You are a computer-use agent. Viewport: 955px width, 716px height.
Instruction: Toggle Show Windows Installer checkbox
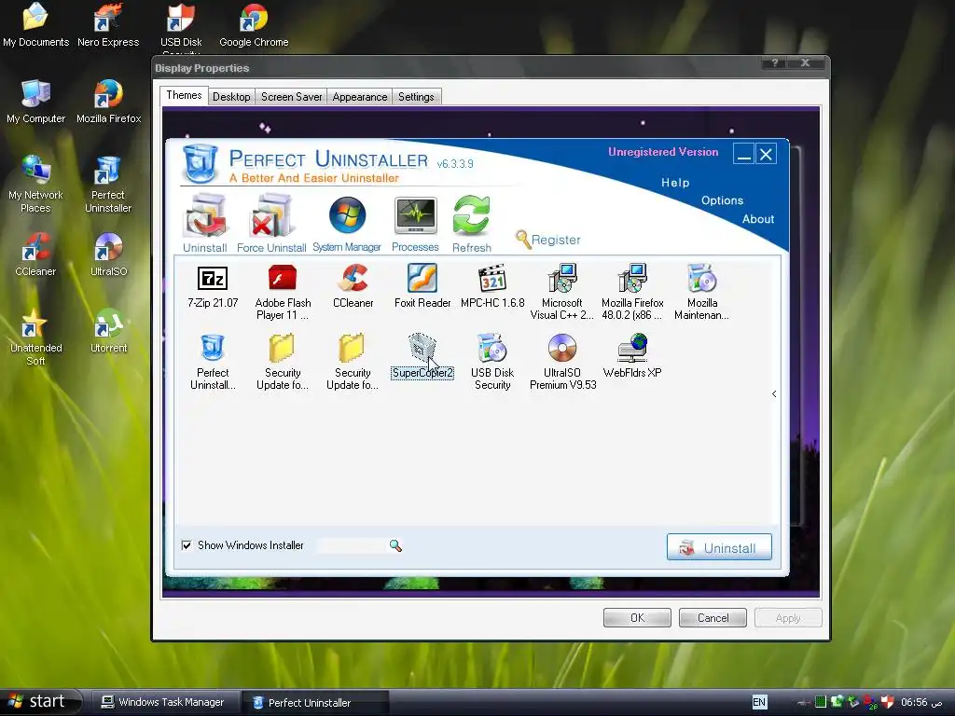[187, 545]
